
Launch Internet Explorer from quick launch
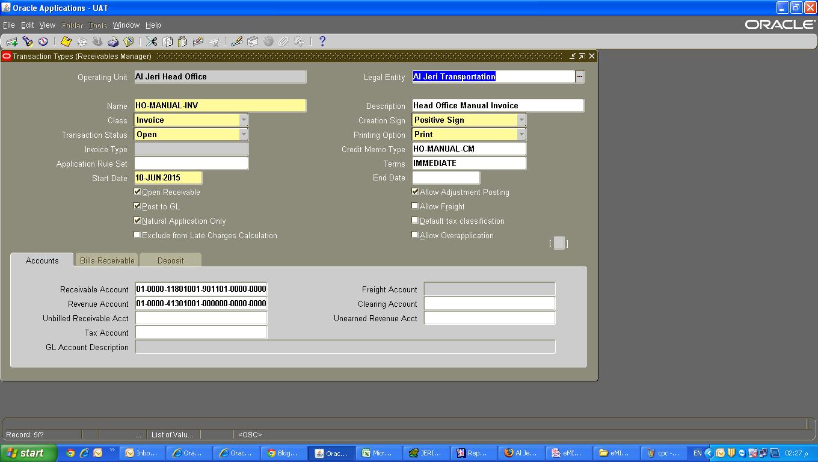pyautogui.click(x=84, y=453)
